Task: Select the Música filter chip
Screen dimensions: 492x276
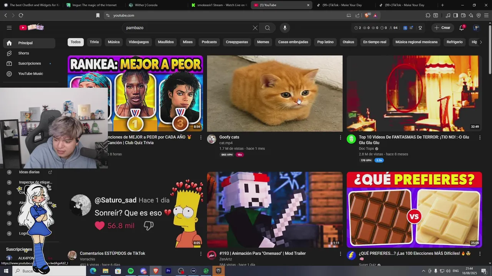Action: click(x=114, y=42)
